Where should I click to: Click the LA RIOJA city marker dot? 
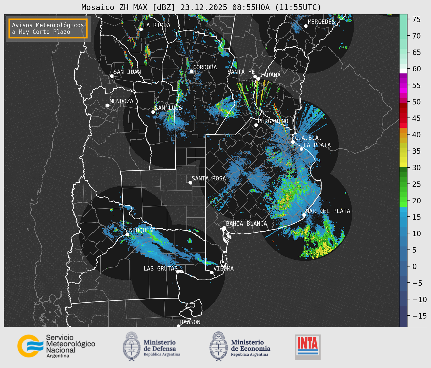141,29
